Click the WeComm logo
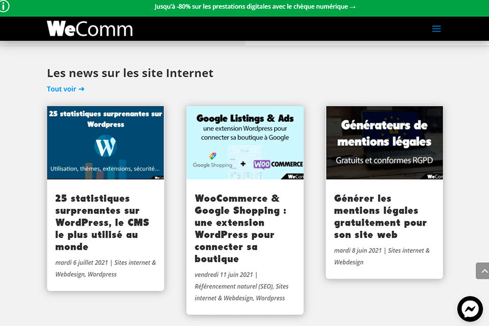The width and height of the screenshot is (489, 326). 90,29
